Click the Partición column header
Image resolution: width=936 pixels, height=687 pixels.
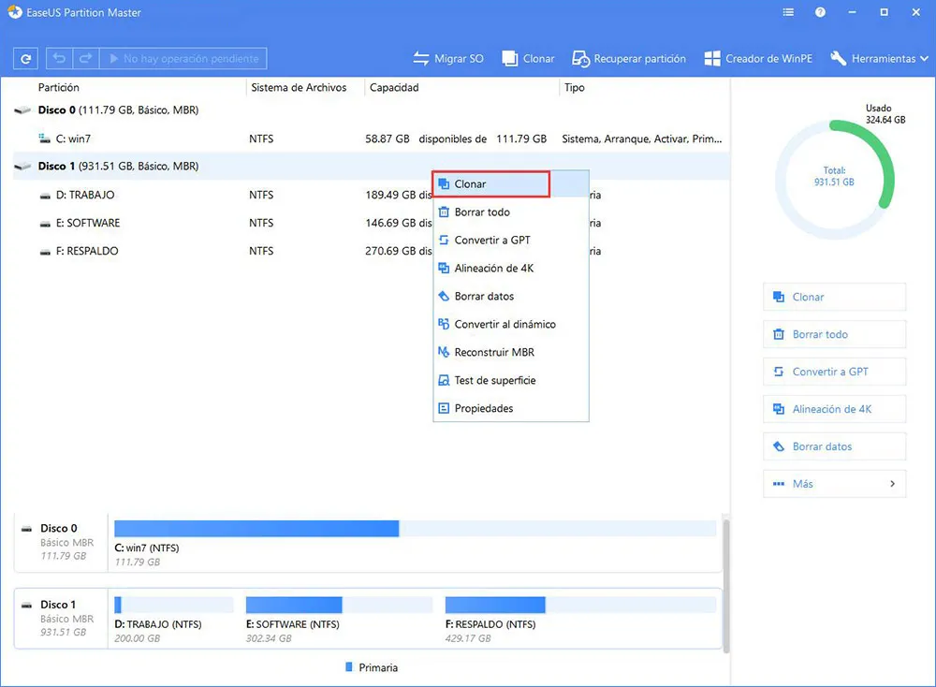pos(58,87)
